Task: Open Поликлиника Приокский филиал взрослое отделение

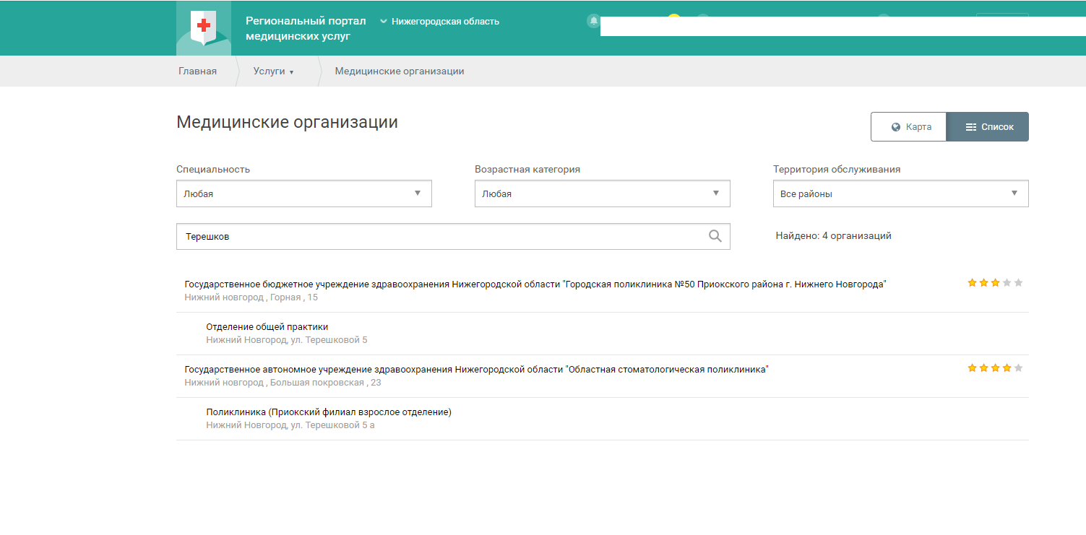Action: pyautogui.click(x=328, y=412)
